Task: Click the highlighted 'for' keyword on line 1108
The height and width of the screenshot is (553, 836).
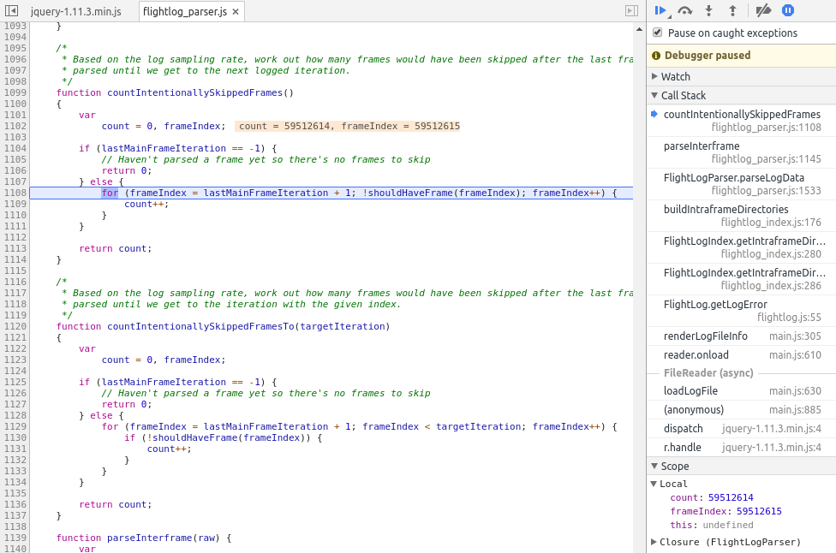Action: click(x=110, y=193)
